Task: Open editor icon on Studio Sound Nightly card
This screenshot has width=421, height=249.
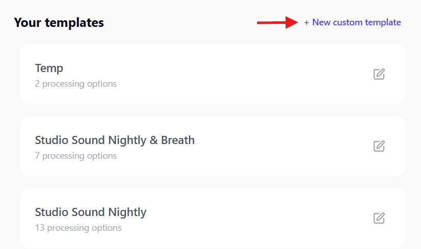Action: pos(379,218)
